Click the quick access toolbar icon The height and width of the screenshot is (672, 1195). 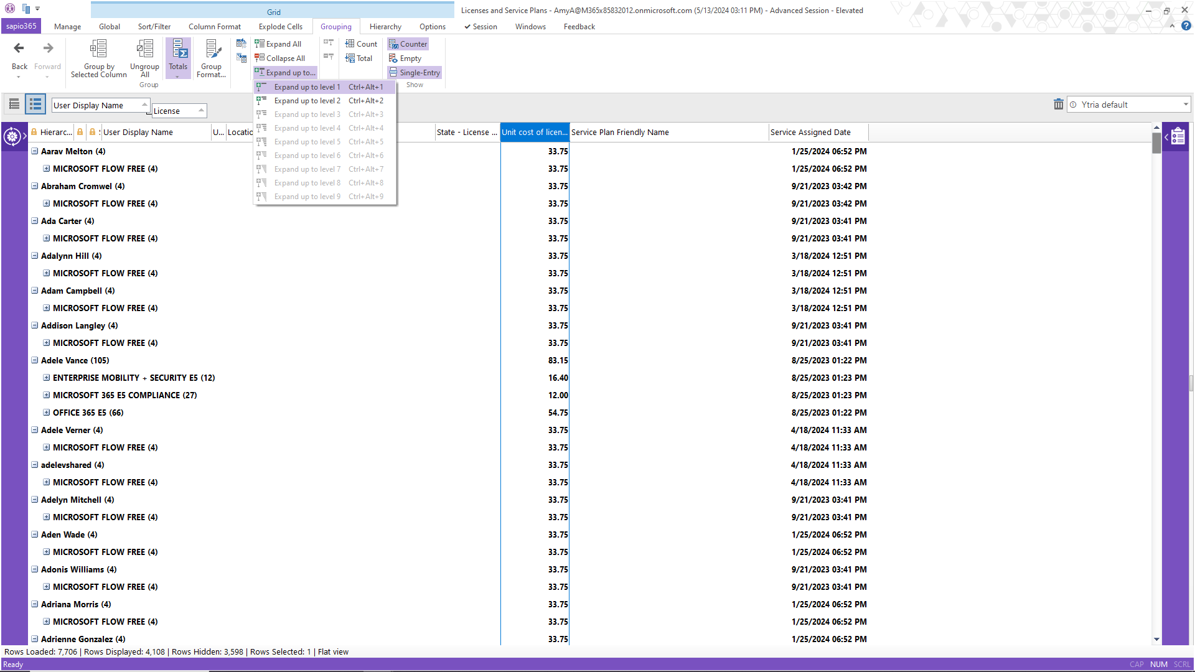tap(26, 9)
